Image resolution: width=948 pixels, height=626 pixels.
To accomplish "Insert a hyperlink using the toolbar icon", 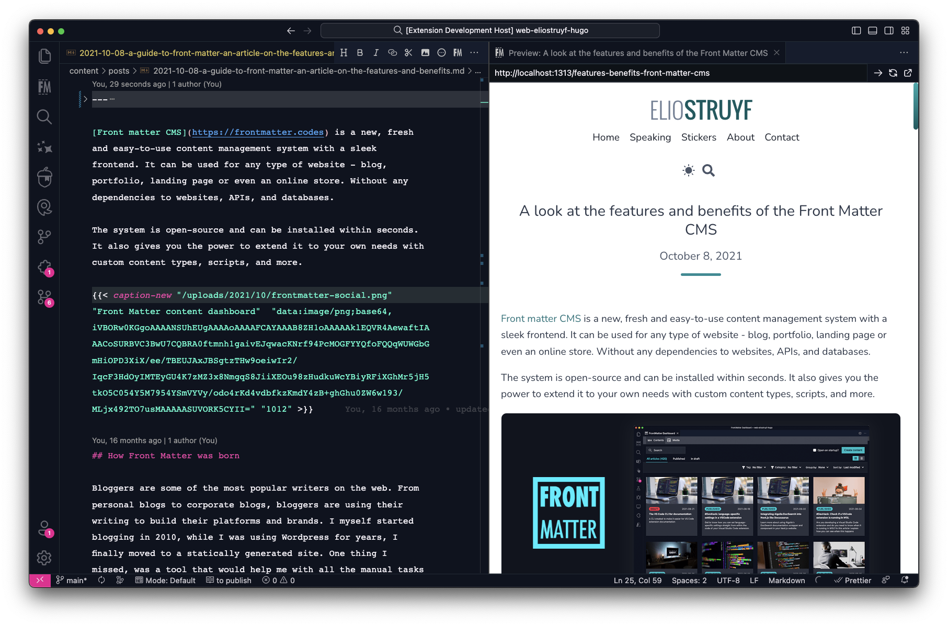I will pos(392,52).
